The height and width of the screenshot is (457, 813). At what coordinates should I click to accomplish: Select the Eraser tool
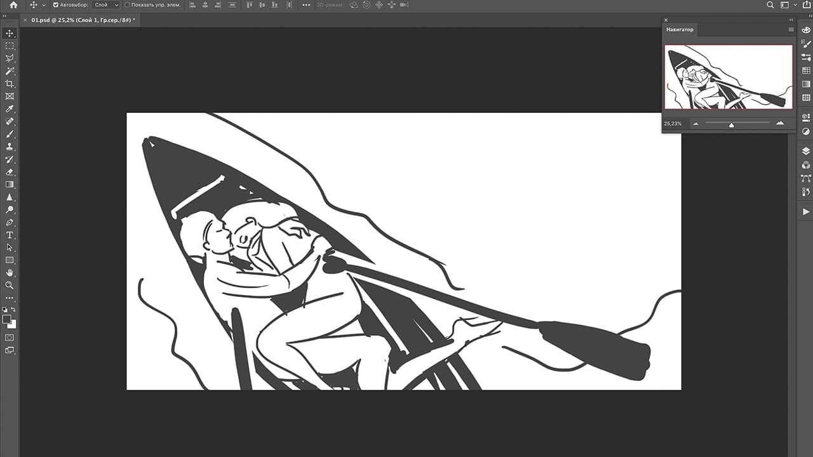click(x=10, y=172)
